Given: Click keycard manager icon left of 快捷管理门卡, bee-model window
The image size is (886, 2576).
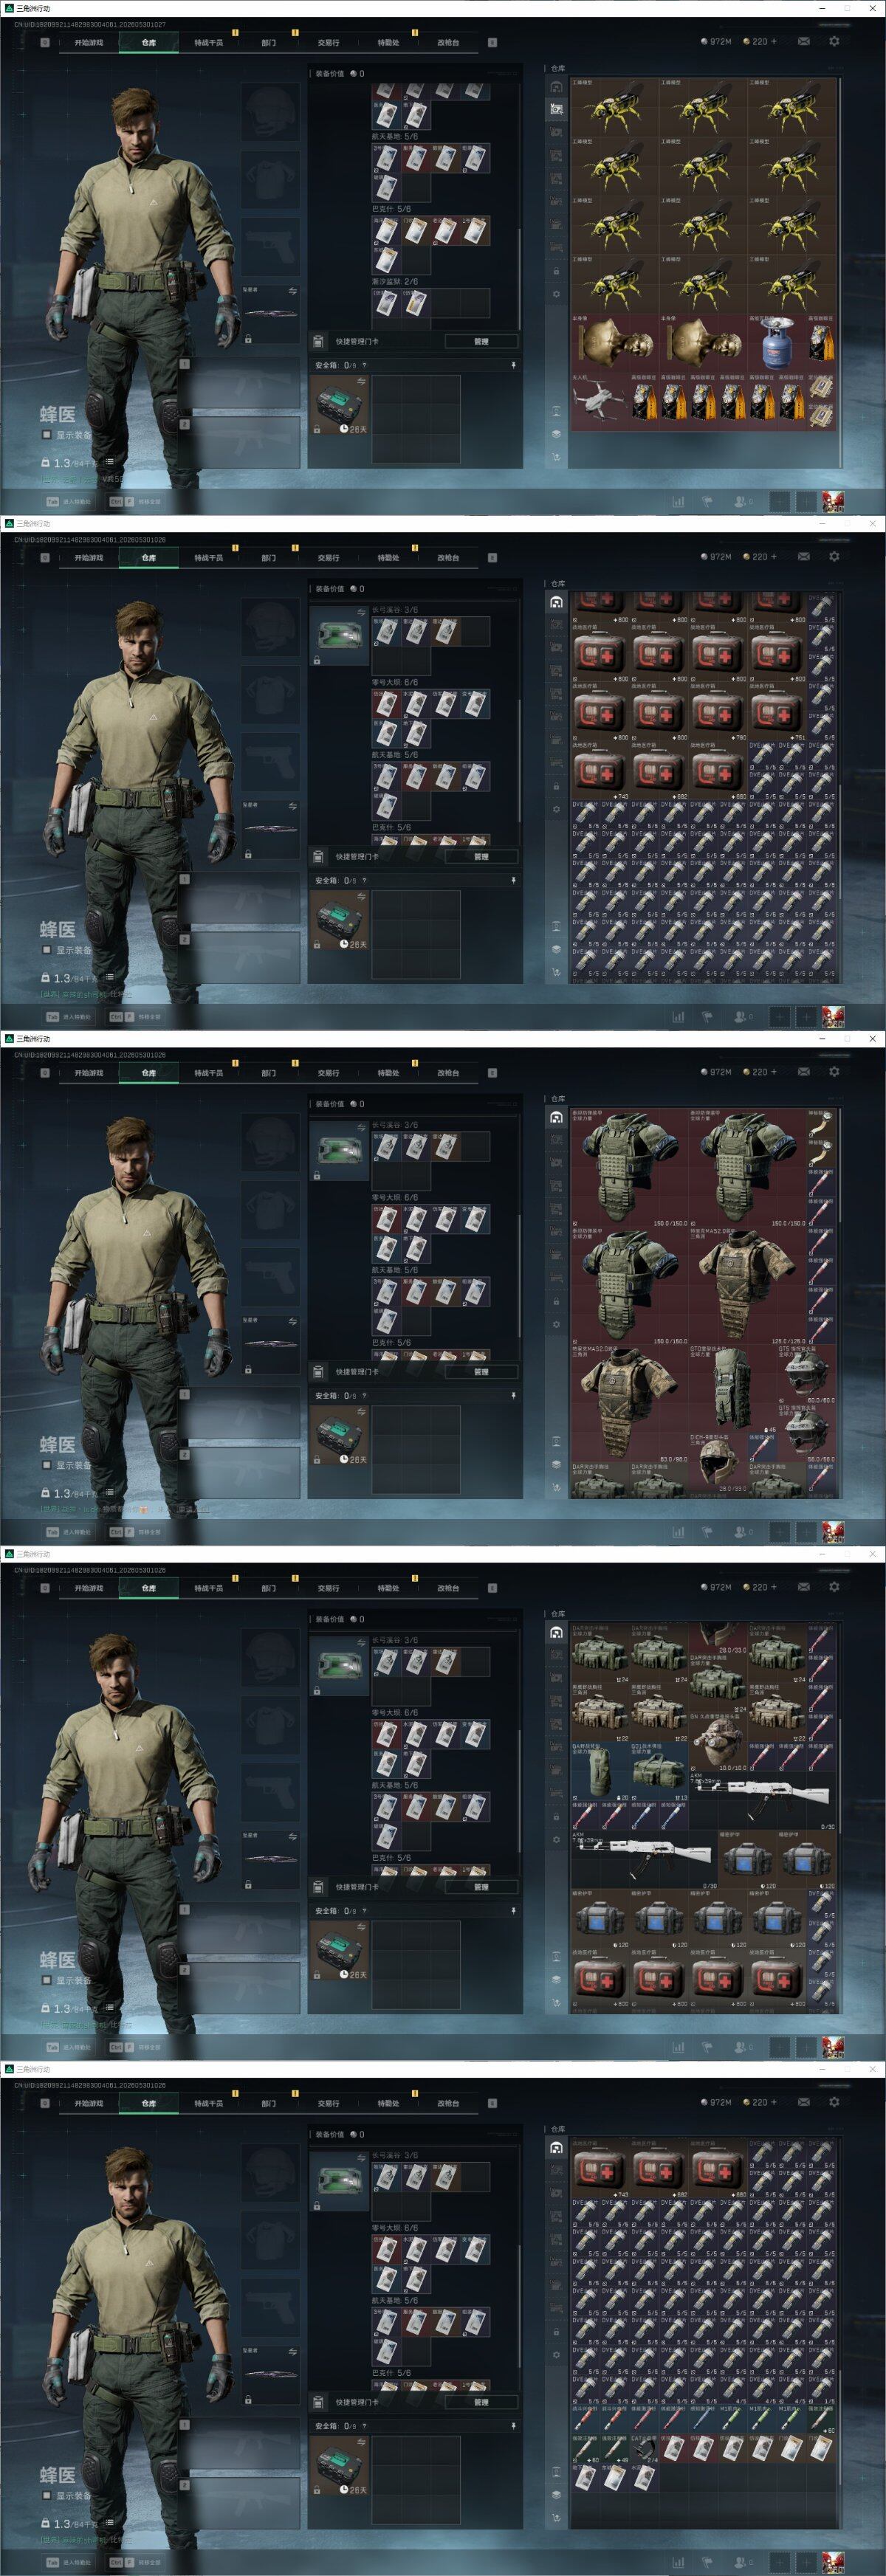Looking at the screenshot, I should (318, 341).
